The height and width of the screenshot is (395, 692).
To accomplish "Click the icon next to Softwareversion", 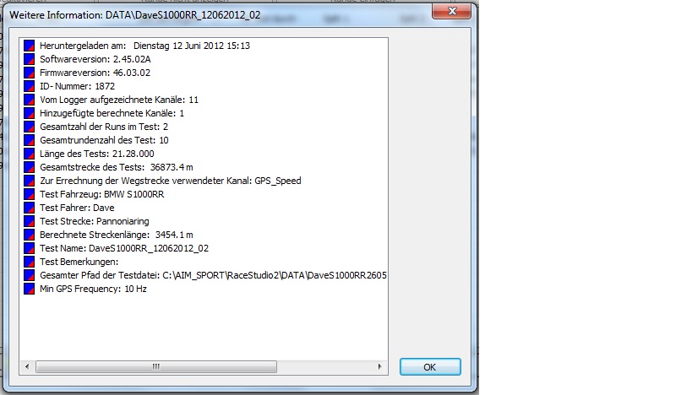I will (x=29, y=59).
